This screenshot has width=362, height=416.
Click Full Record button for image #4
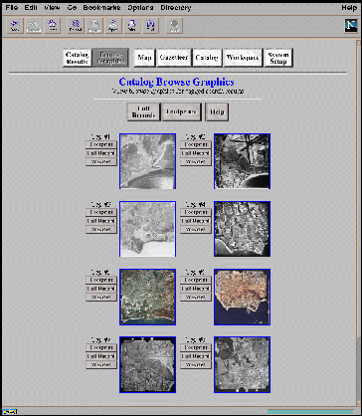196,221
